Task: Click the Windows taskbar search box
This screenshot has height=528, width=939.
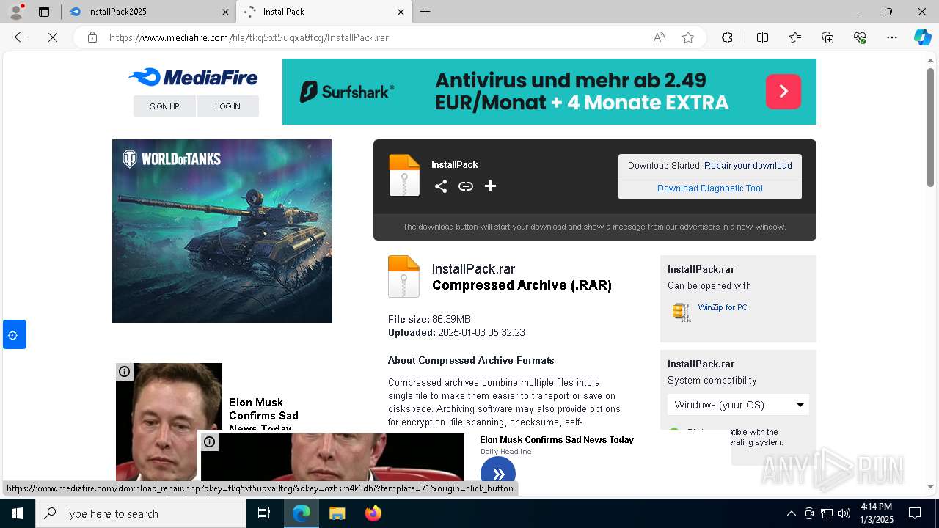Action: tap(141, 513)
